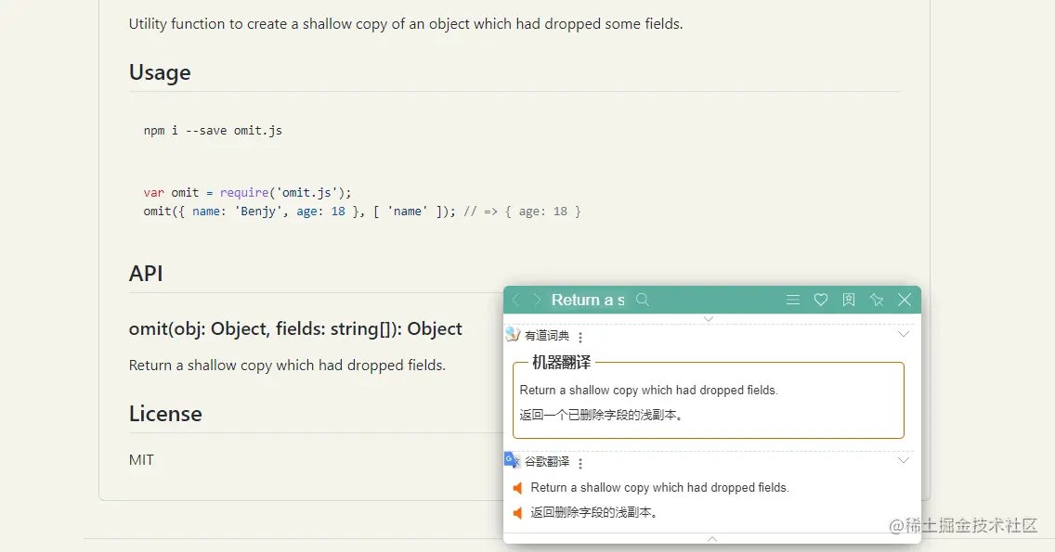This screenshot has height=552, width=1055.
Task: Collapse the 谷歌翻译 section chevron
Action: coord(904,460)
